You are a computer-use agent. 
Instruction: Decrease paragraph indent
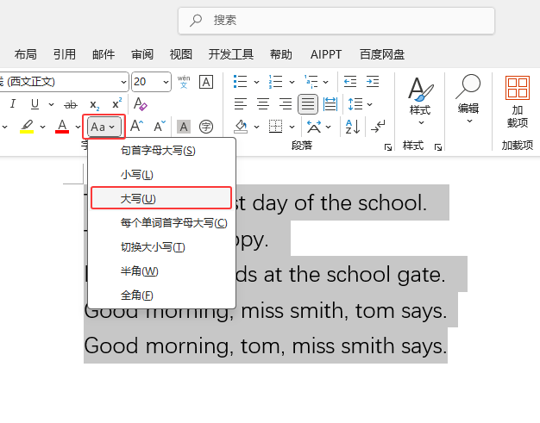[x=350, y=82]
